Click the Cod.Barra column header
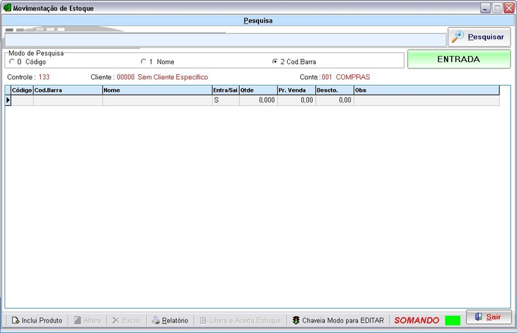 tap(67, 90)
